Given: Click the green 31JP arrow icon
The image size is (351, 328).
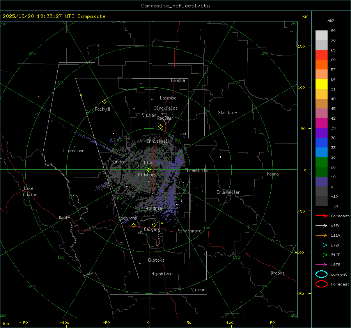Looking at the screenshot, I should [x=321, y=255].
